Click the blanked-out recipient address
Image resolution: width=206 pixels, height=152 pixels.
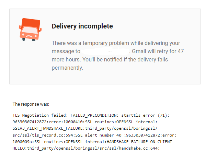106,52
